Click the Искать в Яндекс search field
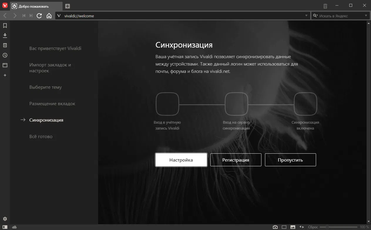 click(341, 16)
